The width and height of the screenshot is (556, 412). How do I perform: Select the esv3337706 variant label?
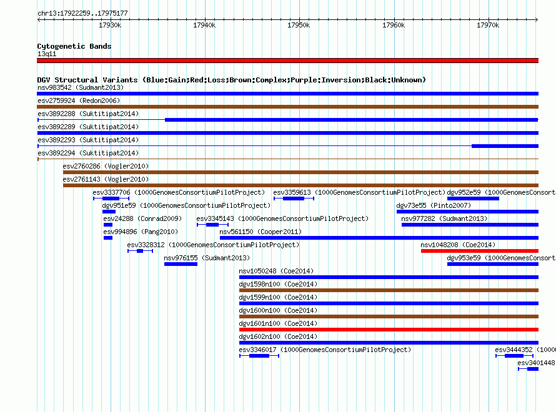179,192
